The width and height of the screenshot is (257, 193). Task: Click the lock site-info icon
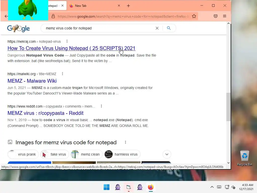(53, 16)
